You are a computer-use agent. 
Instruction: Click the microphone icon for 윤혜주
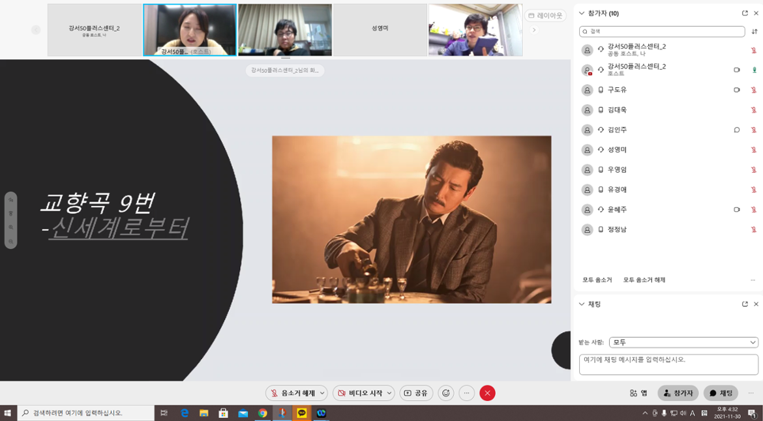754,210
